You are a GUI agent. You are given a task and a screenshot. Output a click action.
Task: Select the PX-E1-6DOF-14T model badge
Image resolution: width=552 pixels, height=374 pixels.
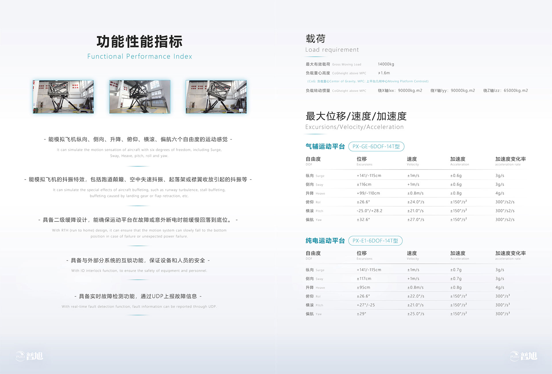coord(375,241)
